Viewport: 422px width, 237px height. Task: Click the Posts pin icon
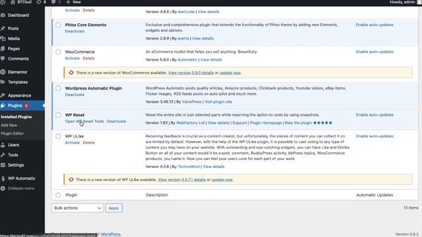pos(3,28)
